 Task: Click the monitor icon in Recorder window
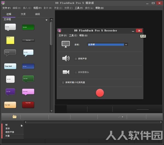tap(66, 44)
